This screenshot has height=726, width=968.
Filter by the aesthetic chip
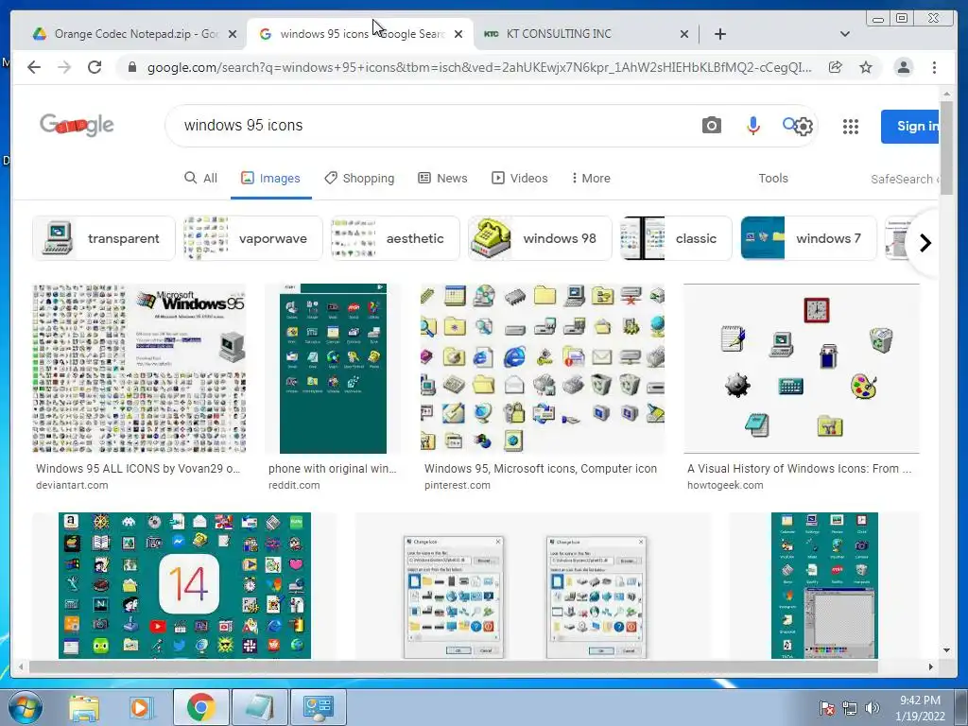click(395, 238)
